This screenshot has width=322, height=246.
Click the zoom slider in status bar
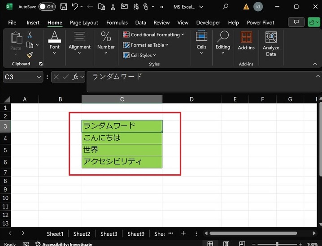tap(277, 244)
